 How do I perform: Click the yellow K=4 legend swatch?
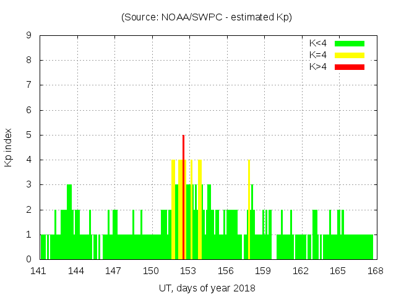point(350,55)
